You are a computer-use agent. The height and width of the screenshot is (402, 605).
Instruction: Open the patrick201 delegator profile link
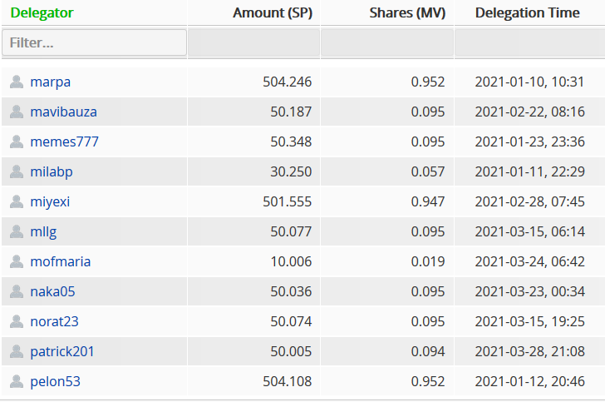click(62, 351)
